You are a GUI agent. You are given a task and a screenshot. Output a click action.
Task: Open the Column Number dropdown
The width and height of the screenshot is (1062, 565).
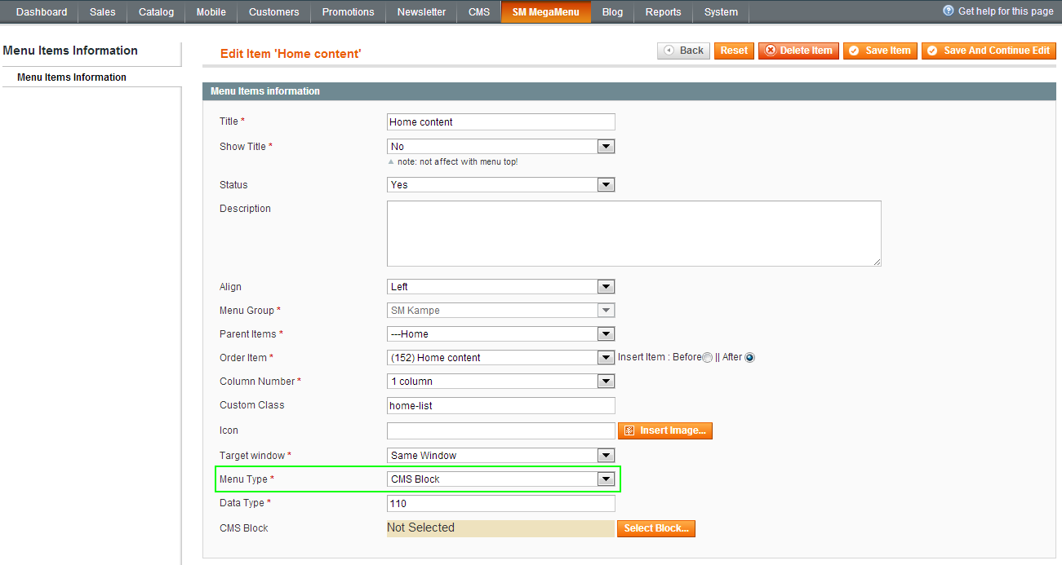click(501, 382)
